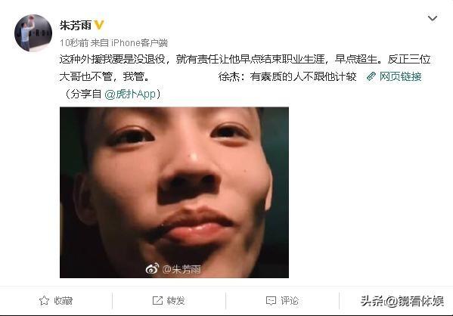Screen dimensions: 453x316
Task: Click the comment bubble icon
Action: [271, 301]
